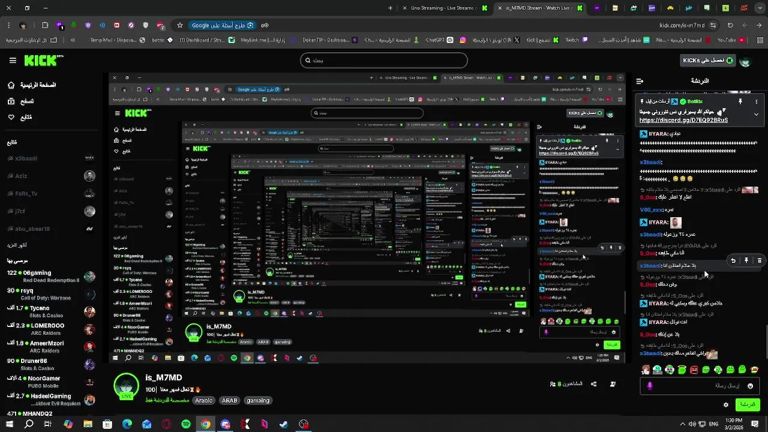Click the is_M7MD streamer avatar with LIVE badge
Screen dimensions: 768x432
tap(127, 387)
